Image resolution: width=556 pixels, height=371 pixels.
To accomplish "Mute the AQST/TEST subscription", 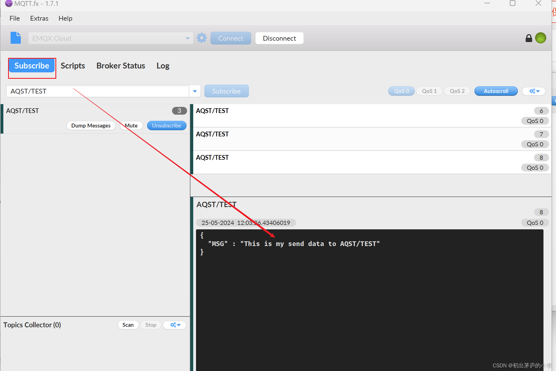I will pos(131,126).
